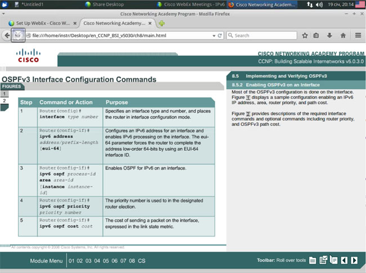
Task: Go to next page arrow in course toolbar
Action: (x=354, y=260)
